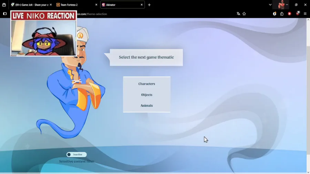Restore down the browser window

[x=296, y=5]
